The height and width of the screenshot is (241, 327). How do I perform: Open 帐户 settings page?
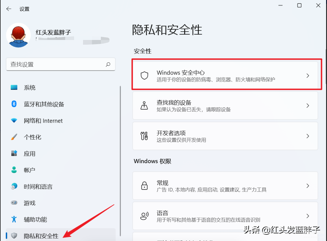coord(29,170)
